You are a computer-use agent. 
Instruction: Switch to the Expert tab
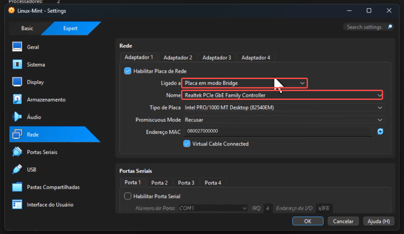[x=70, y=28]
